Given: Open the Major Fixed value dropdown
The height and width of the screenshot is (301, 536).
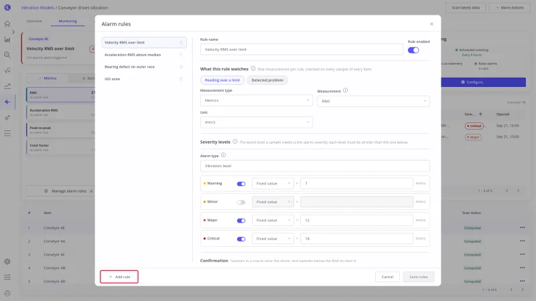Looking at the screenshot, I should coord(273,221).
